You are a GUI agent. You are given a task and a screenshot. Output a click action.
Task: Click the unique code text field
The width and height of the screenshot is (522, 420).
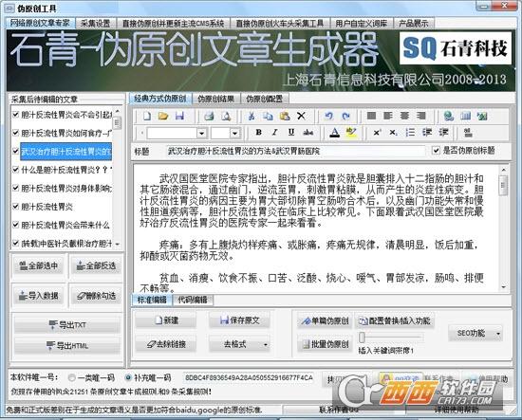[249, 377]
